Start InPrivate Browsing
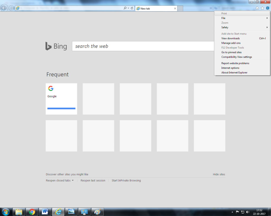 pos(126,180)
